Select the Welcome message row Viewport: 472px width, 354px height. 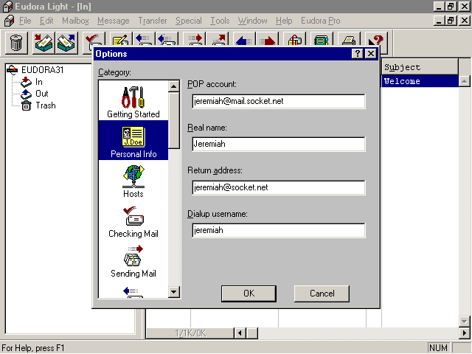[x=420, y=81]
